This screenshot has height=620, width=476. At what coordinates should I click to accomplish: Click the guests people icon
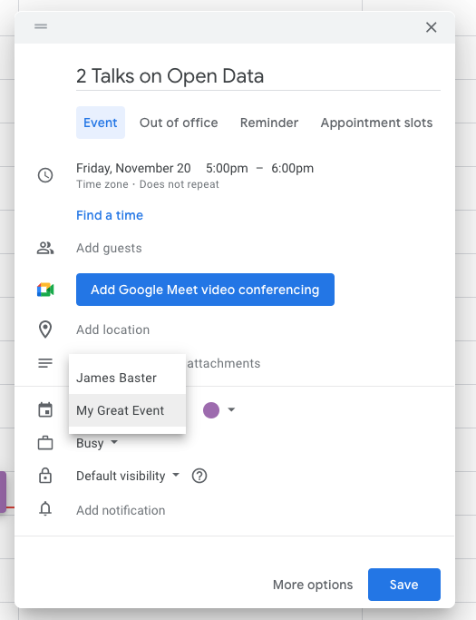(45, 249)
